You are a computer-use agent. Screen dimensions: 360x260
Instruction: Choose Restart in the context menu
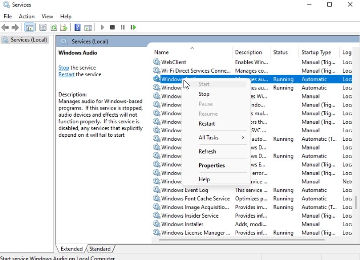(207, 124)
